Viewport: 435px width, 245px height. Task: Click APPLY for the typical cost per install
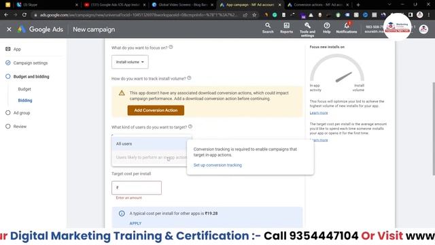(x=135, y=223)
